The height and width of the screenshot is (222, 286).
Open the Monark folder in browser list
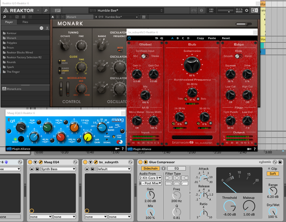(x=25, y=38)
